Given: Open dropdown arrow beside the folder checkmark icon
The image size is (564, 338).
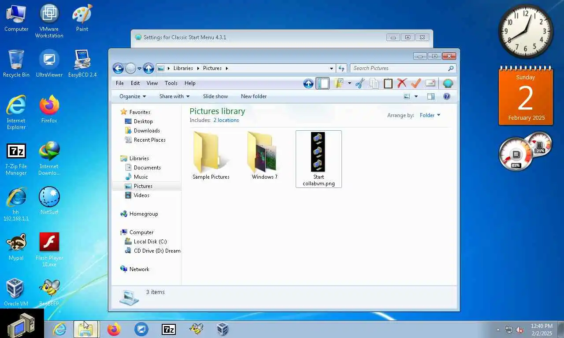Looking at the screenshot, I should pos(349,83).
